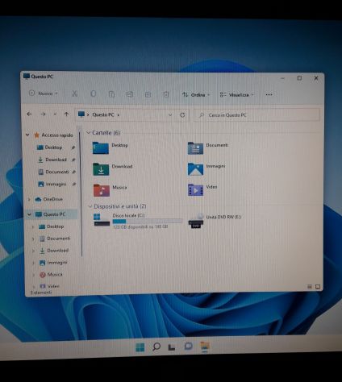
Task: Select the Immagini folder icon
Action: (195, 169)
